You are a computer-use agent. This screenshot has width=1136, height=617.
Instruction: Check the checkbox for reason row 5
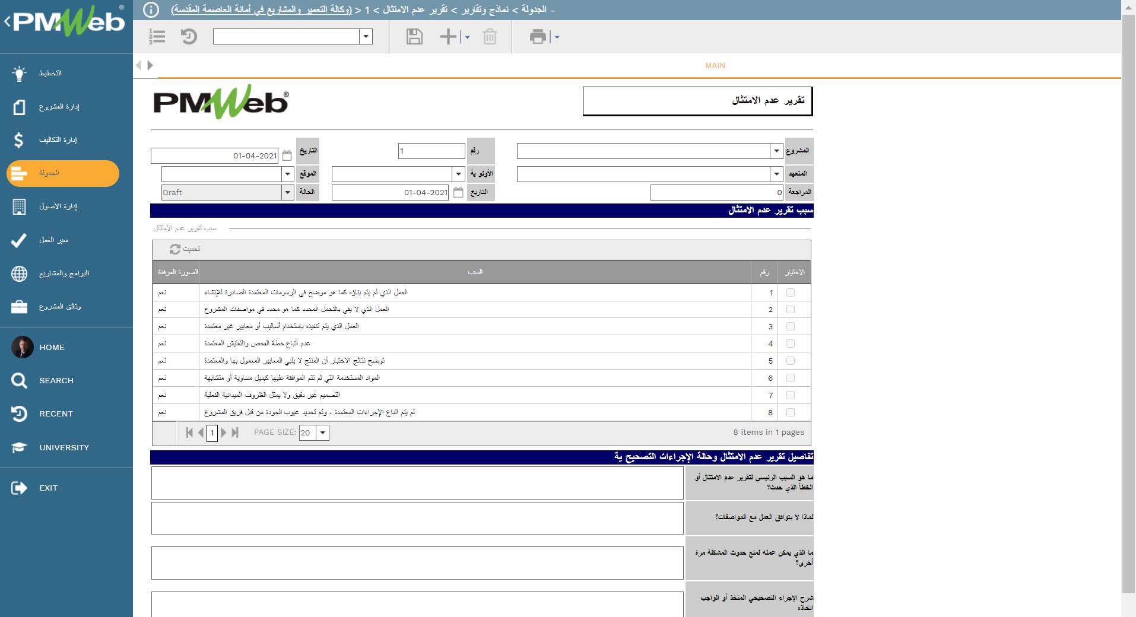click(790, 361)
